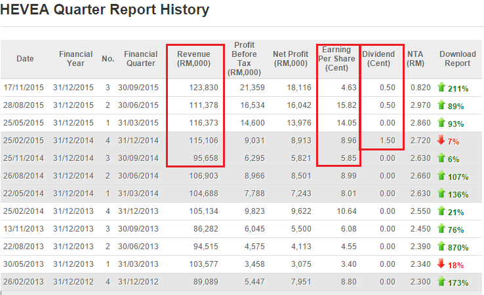The image size is (484, 295).
Task: Open the 211% download report link
Action: click(458, 89)
